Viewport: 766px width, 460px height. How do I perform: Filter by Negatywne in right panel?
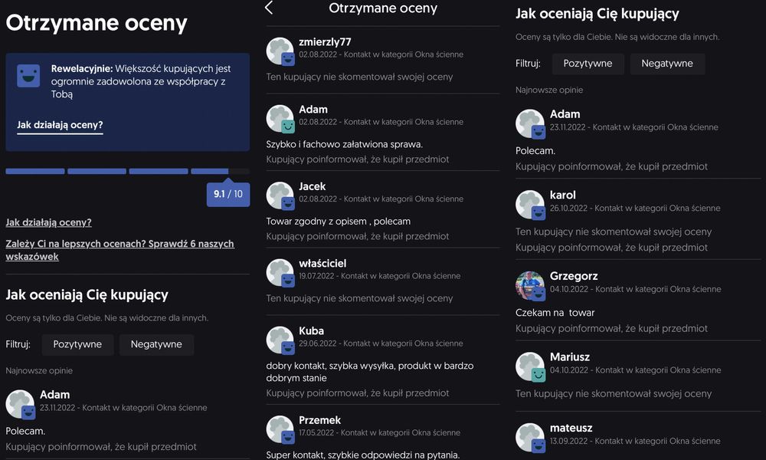667,64
